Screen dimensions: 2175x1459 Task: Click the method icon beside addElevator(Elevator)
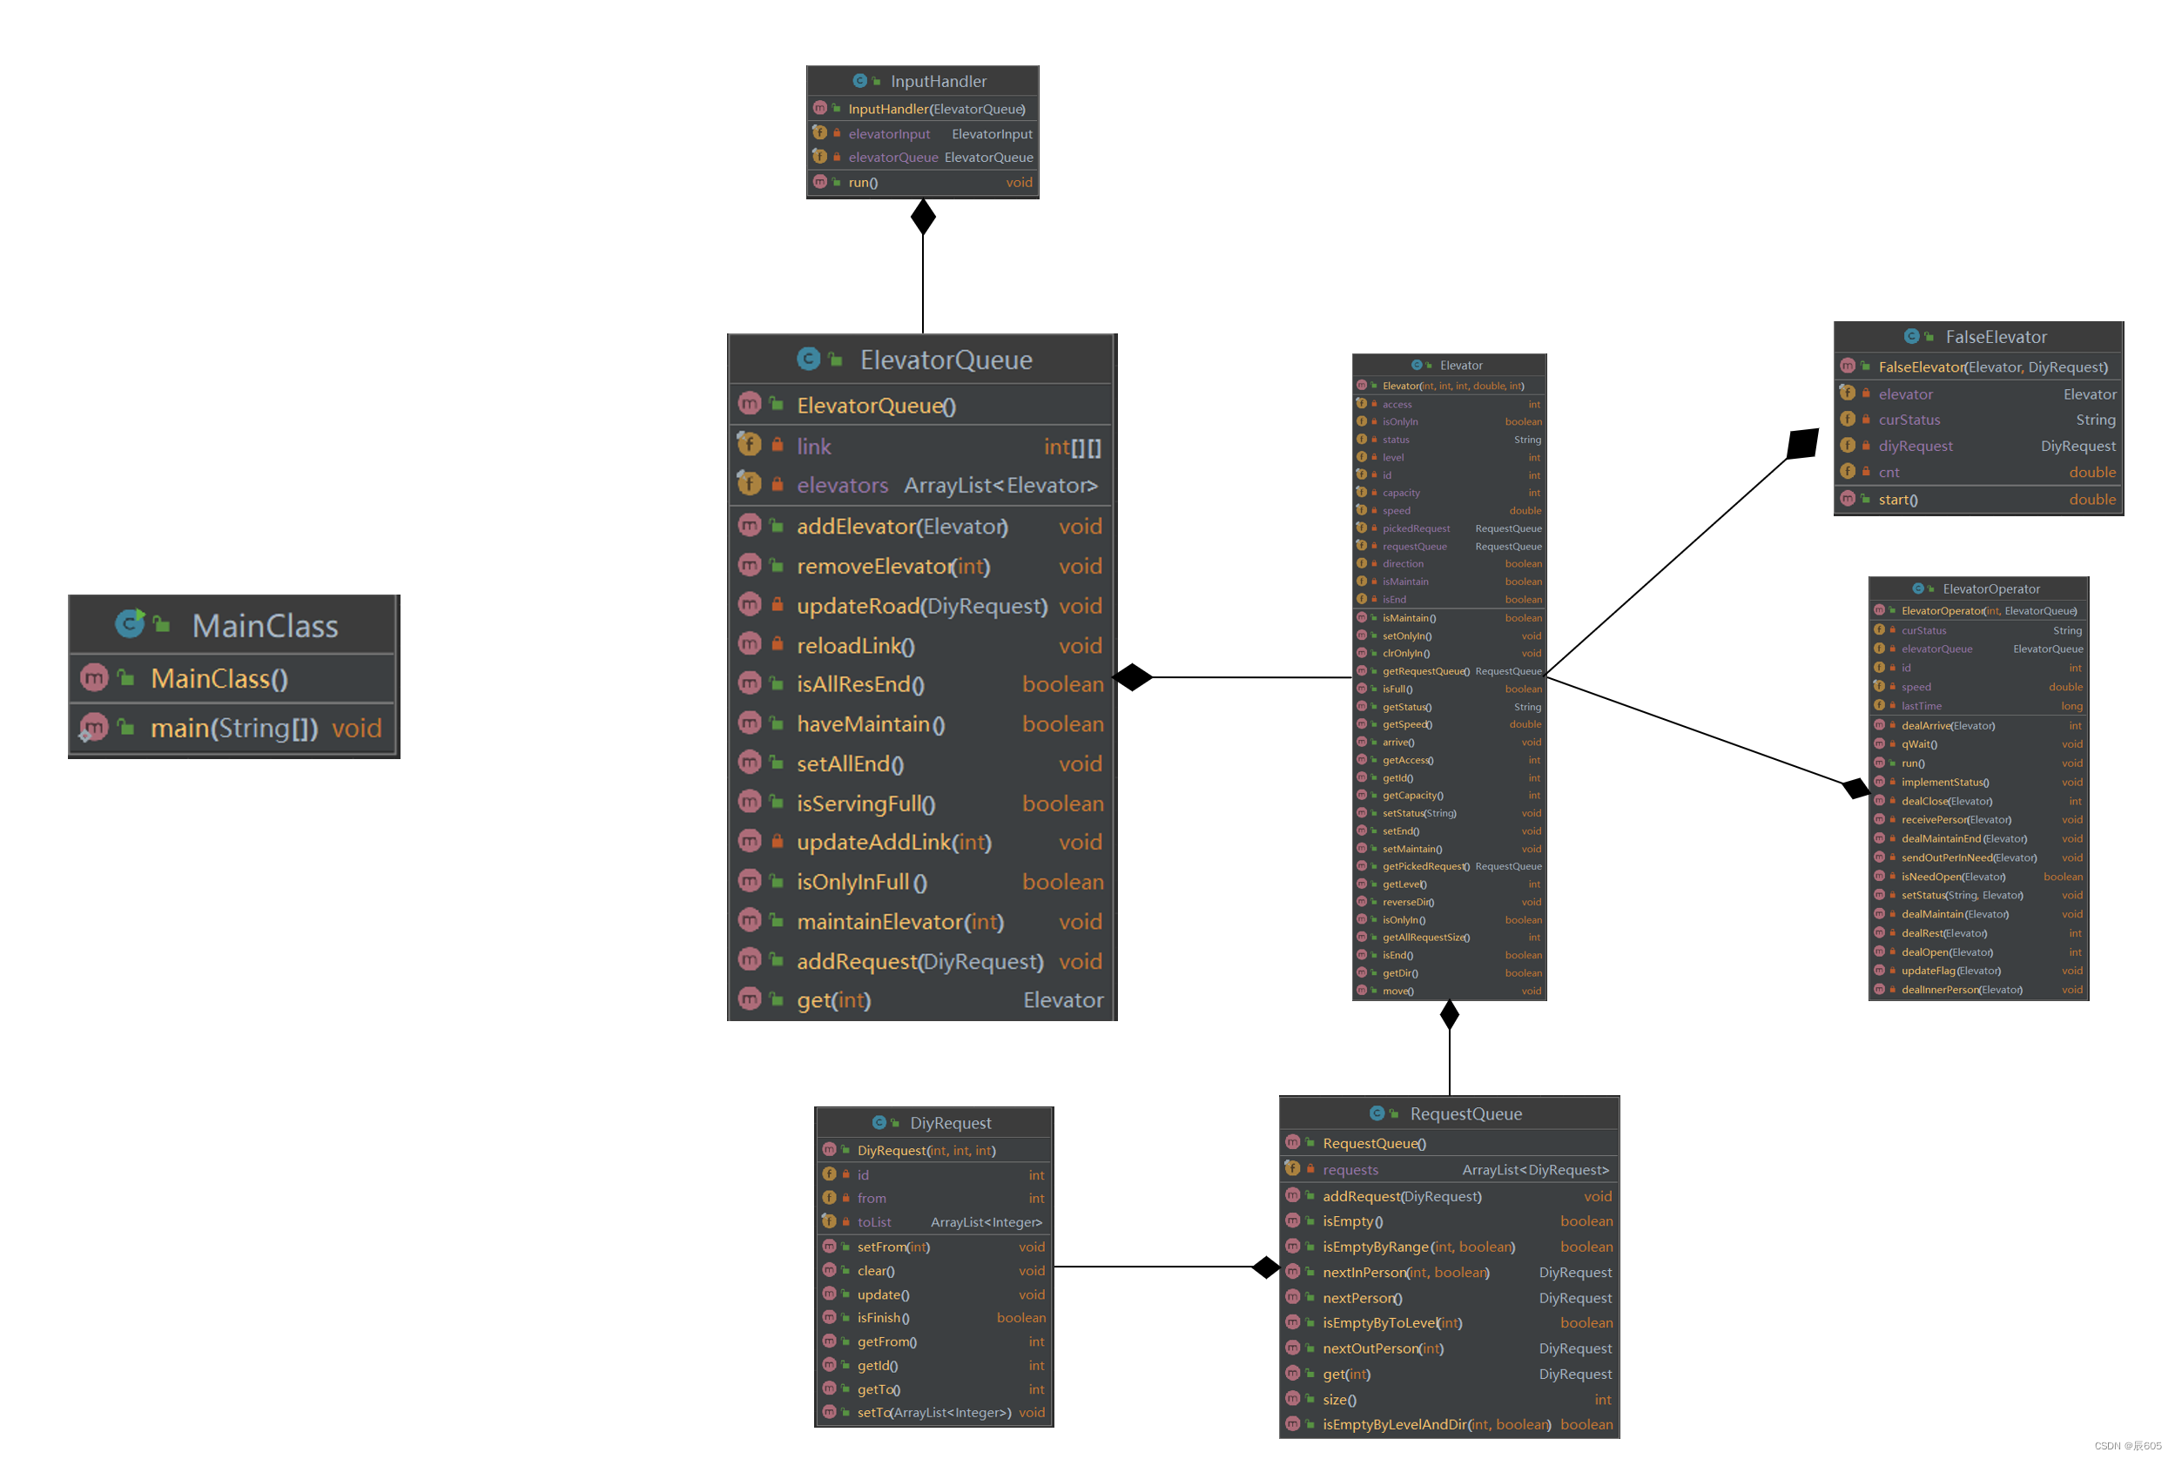[x=749, y=526]
